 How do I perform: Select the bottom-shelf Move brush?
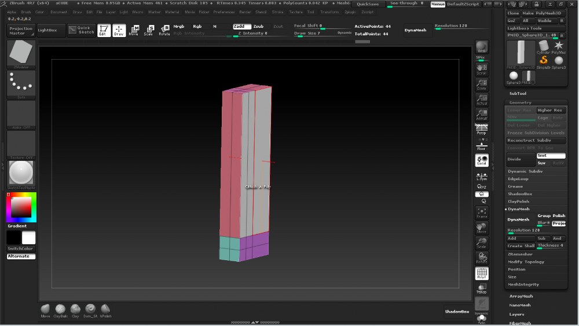pos(45,311)
